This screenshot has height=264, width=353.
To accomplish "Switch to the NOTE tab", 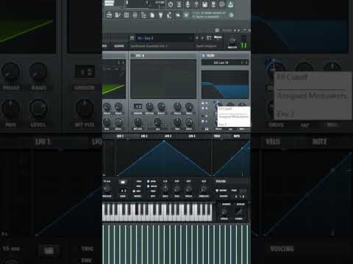I will point(237,136).
